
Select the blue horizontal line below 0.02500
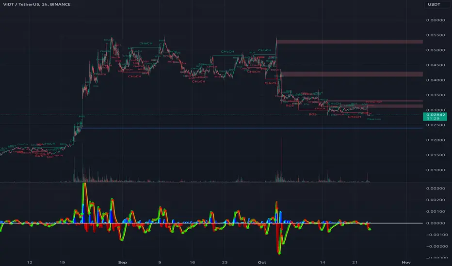point(252,128)
